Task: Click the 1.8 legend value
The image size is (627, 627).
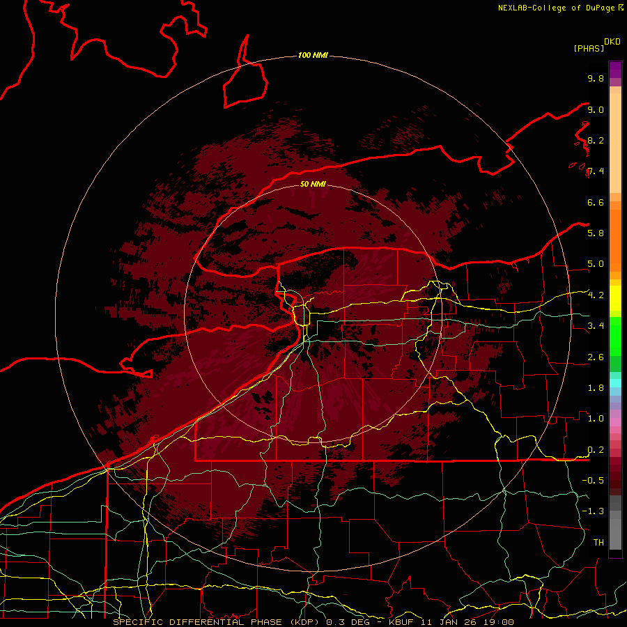Action: click(x=596, y=388)
